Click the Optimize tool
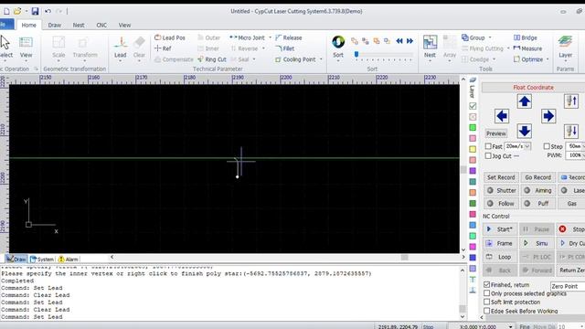 pyautogui.click(x=528, y=59)
